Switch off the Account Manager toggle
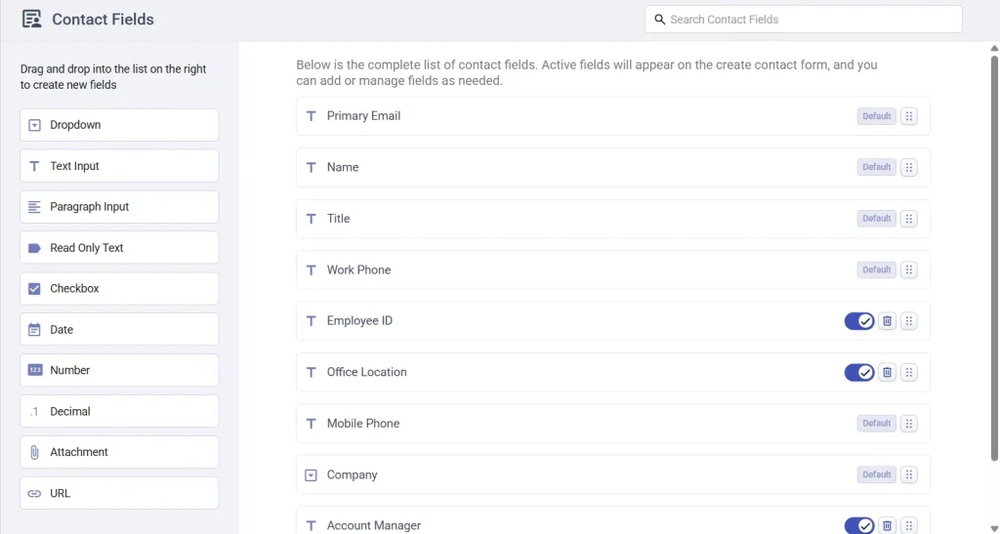The image size is (1000, 534). click(x=859, y=525)
